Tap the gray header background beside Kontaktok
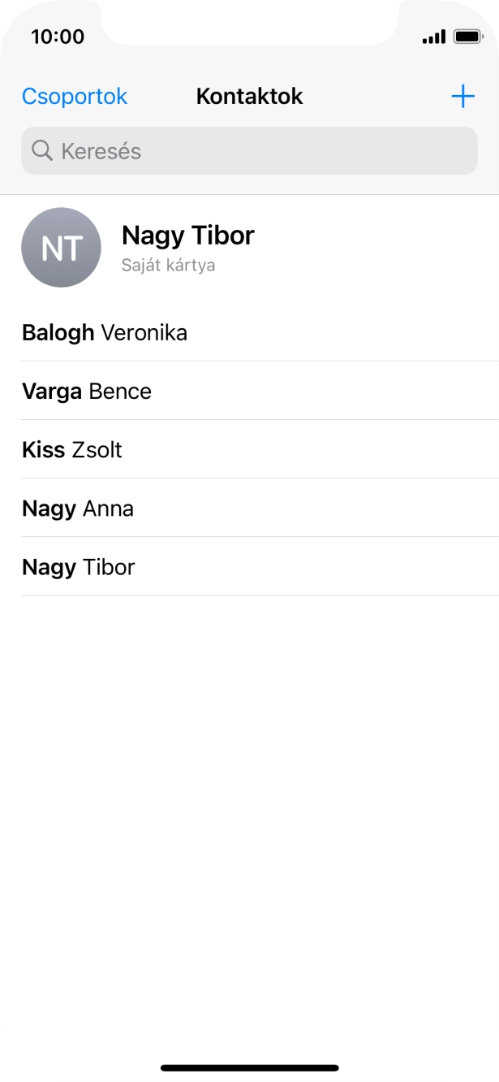This screenshot has width=499, height=1082. [373, 97]
